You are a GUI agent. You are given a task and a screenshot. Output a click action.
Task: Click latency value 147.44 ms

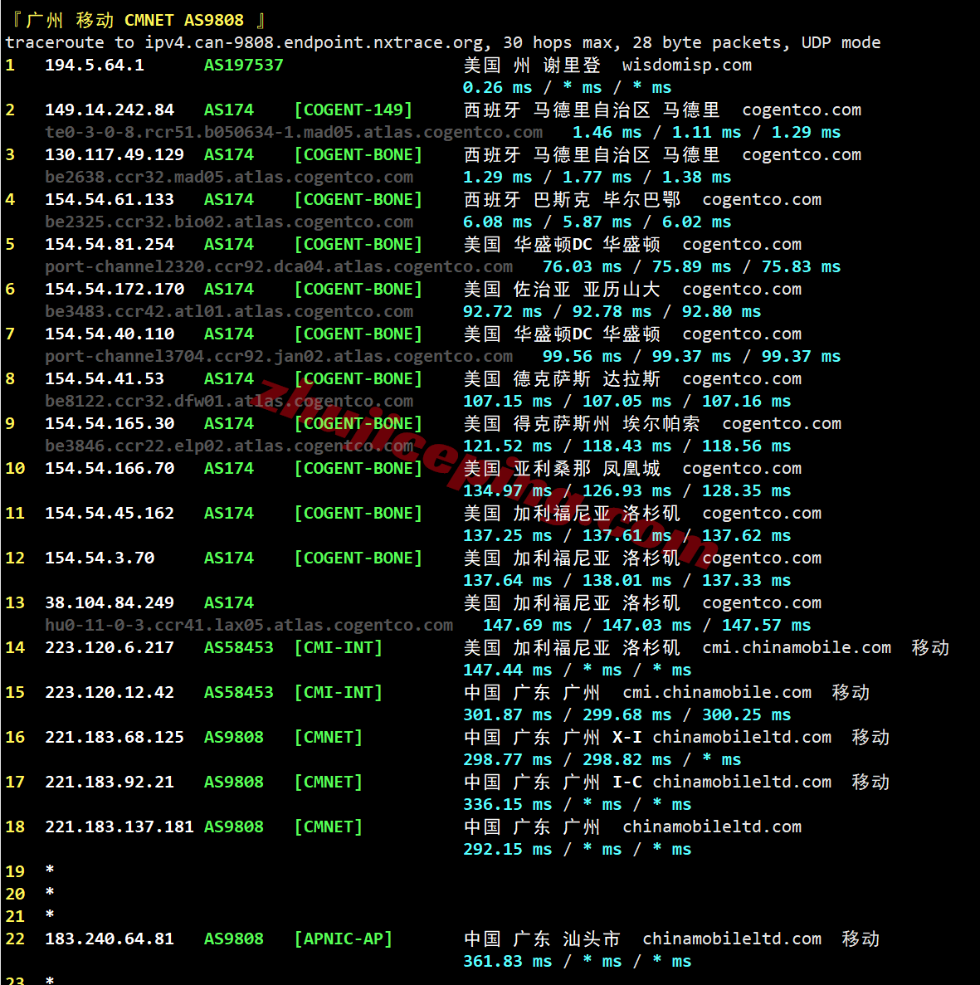click(508, 670)
